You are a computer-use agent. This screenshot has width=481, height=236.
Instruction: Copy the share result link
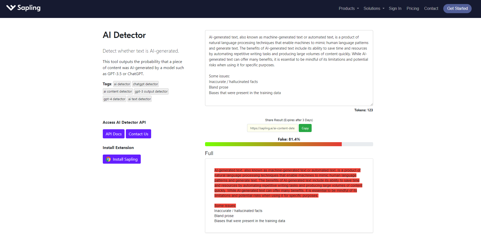click(305, 128)
